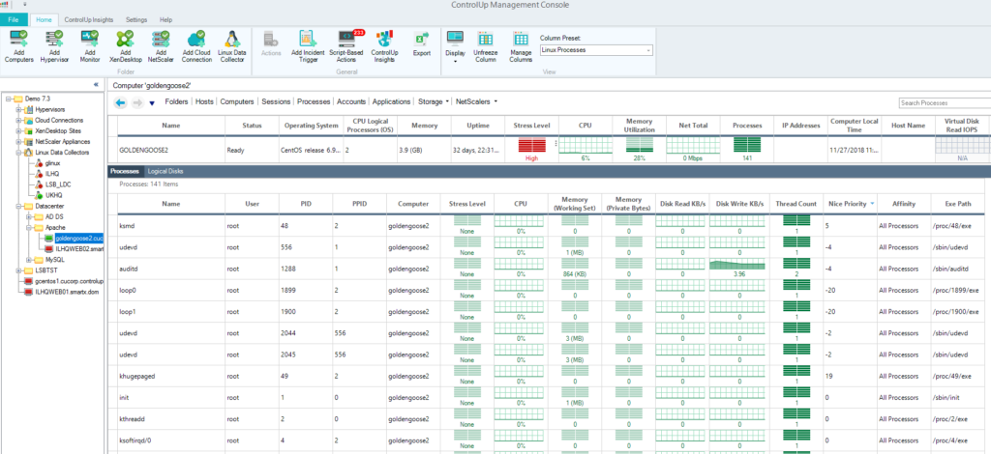The image size is (991, 454).
Task: Open the Linux Data Collector tool
Action: coord(231,45)
